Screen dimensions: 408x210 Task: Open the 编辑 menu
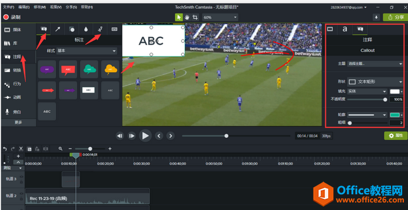[24, 7]
